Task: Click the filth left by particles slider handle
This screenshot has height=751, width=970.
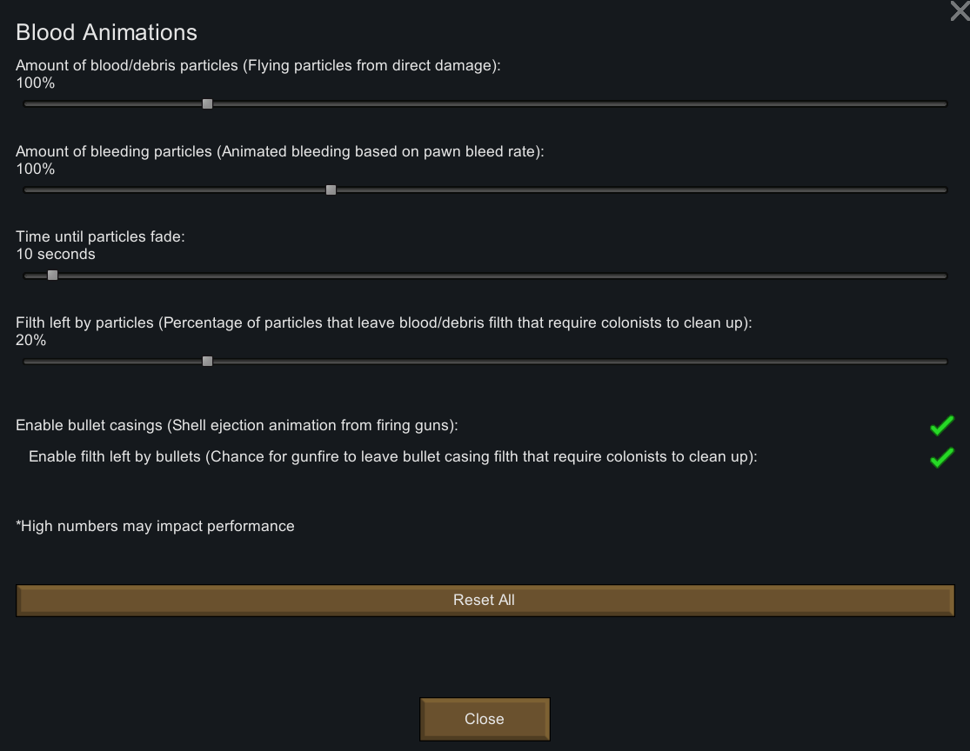Action: [x=207, y=361]
